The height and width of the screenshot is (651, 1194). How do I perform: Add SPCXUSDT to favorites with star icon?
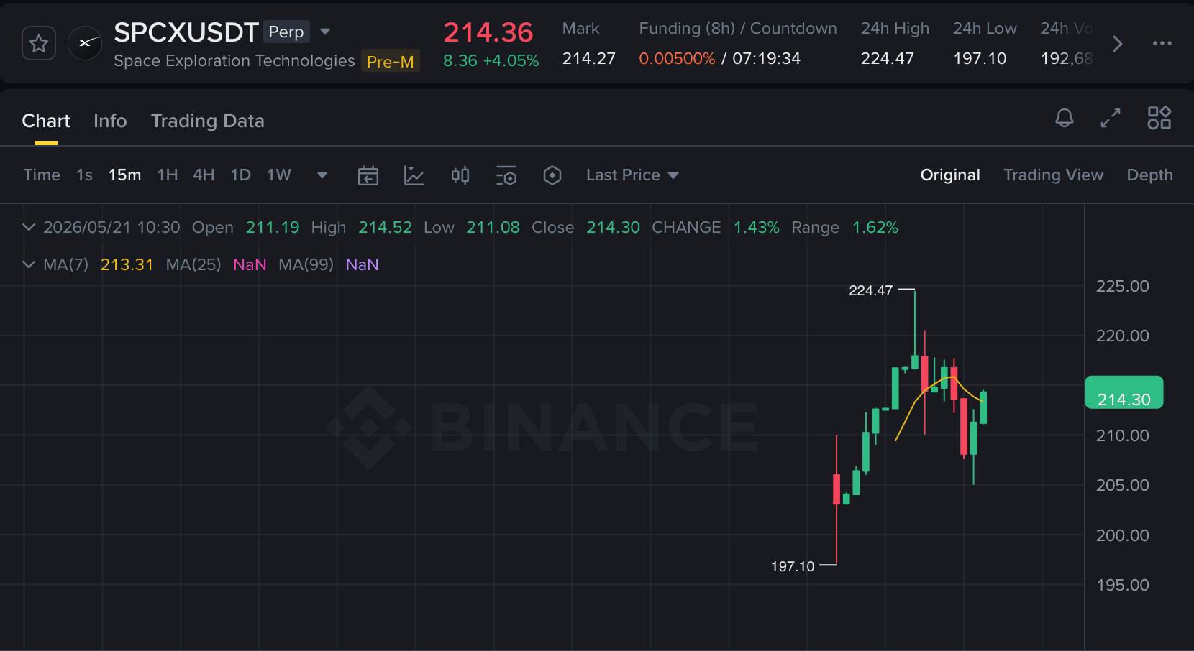pyautogui.click(x=39, y=44)
